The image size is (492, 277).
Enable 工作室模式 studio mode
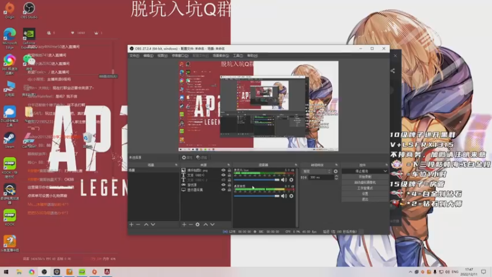365,188
